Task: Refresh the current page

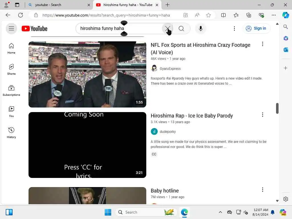Action: tap(21, 15)
